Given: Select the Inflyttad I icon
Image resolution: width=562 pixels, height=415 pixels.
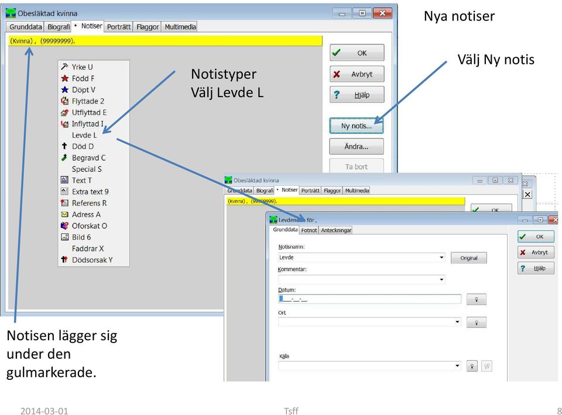Looking at the screenshot, I should 64,124.
